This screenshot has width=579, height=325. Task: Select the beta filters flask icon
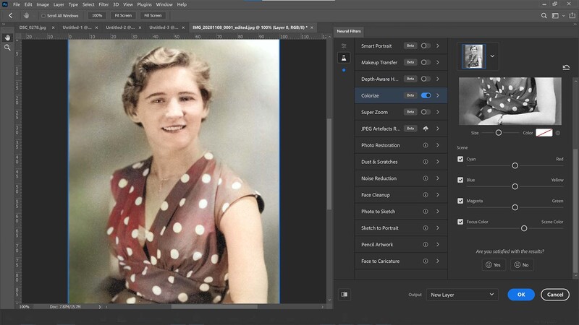344,58
